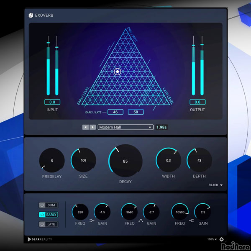Open the 100% UI scale dropdown
Viewport: 251px width, 251px height.
point(212,239)
